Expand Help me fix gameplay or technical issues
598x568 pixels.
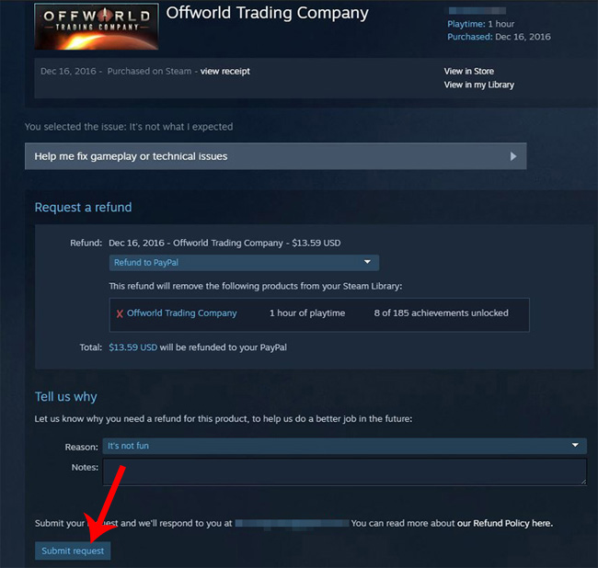point(276,156)
